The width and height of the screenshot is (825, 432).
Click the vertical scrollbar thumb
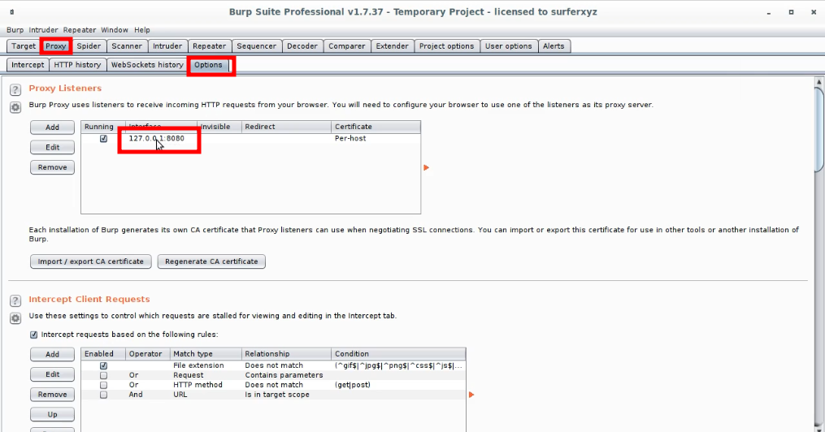pyautogui.click(x=819, y=129)
